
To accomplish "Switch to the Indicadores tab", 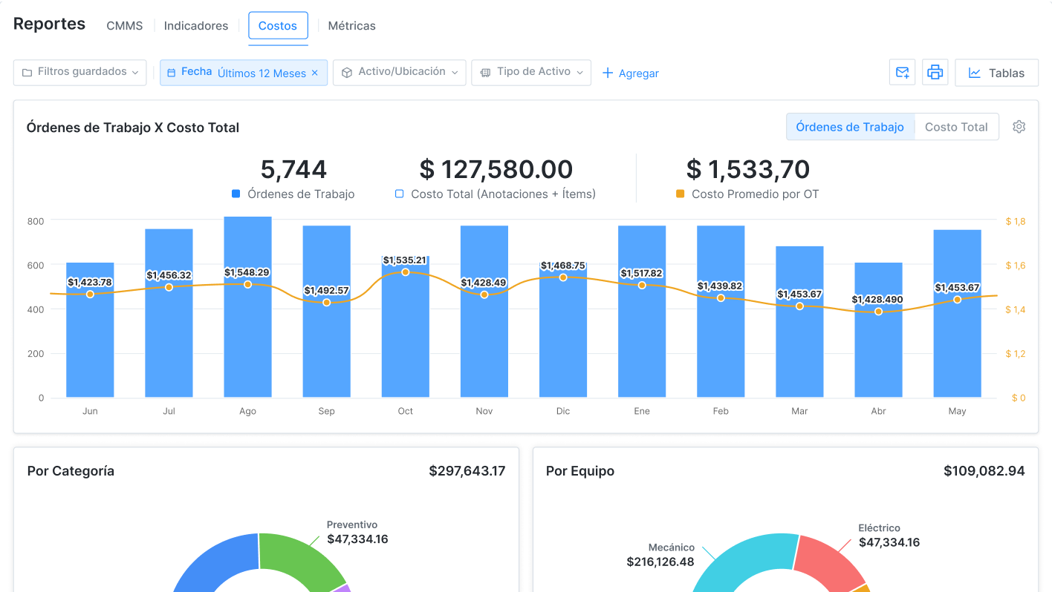I will click(x=196, y=25).
